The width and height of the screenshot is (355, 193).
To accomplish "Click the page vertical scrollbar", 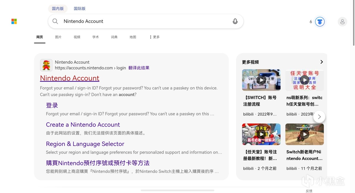I will pyautogui.click(x=354, y=23).
